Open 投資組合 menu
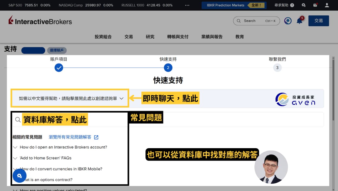Viewport: 338px width, 191px height. (103, 37)
